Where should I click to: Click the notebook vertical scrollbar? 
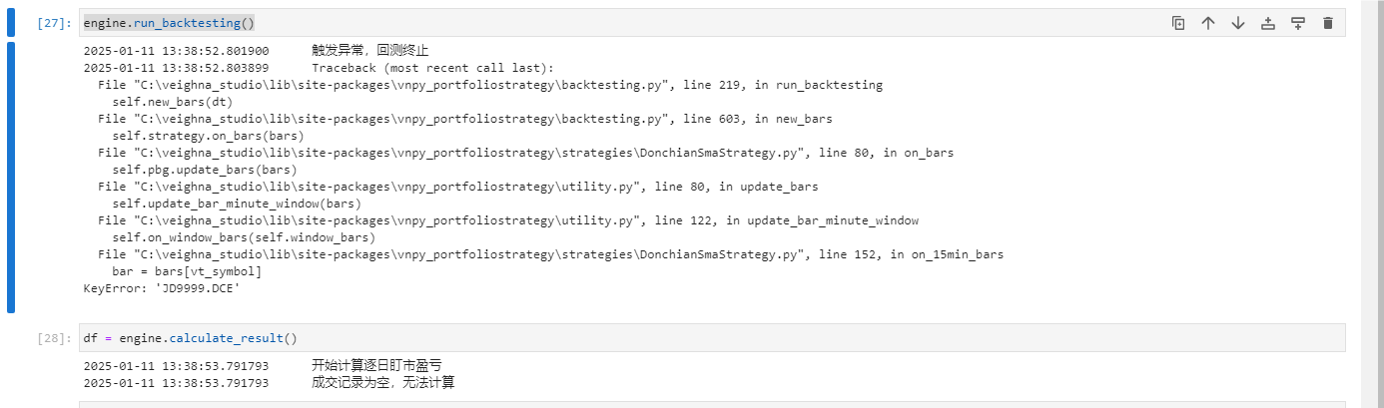coord(1372,204)
